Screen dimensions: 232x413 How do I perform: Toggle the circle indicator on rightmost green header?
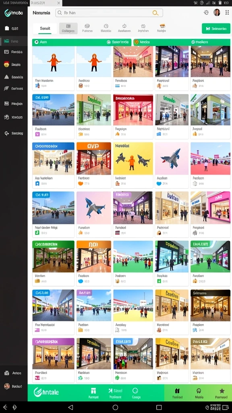(x=193, y=42)
